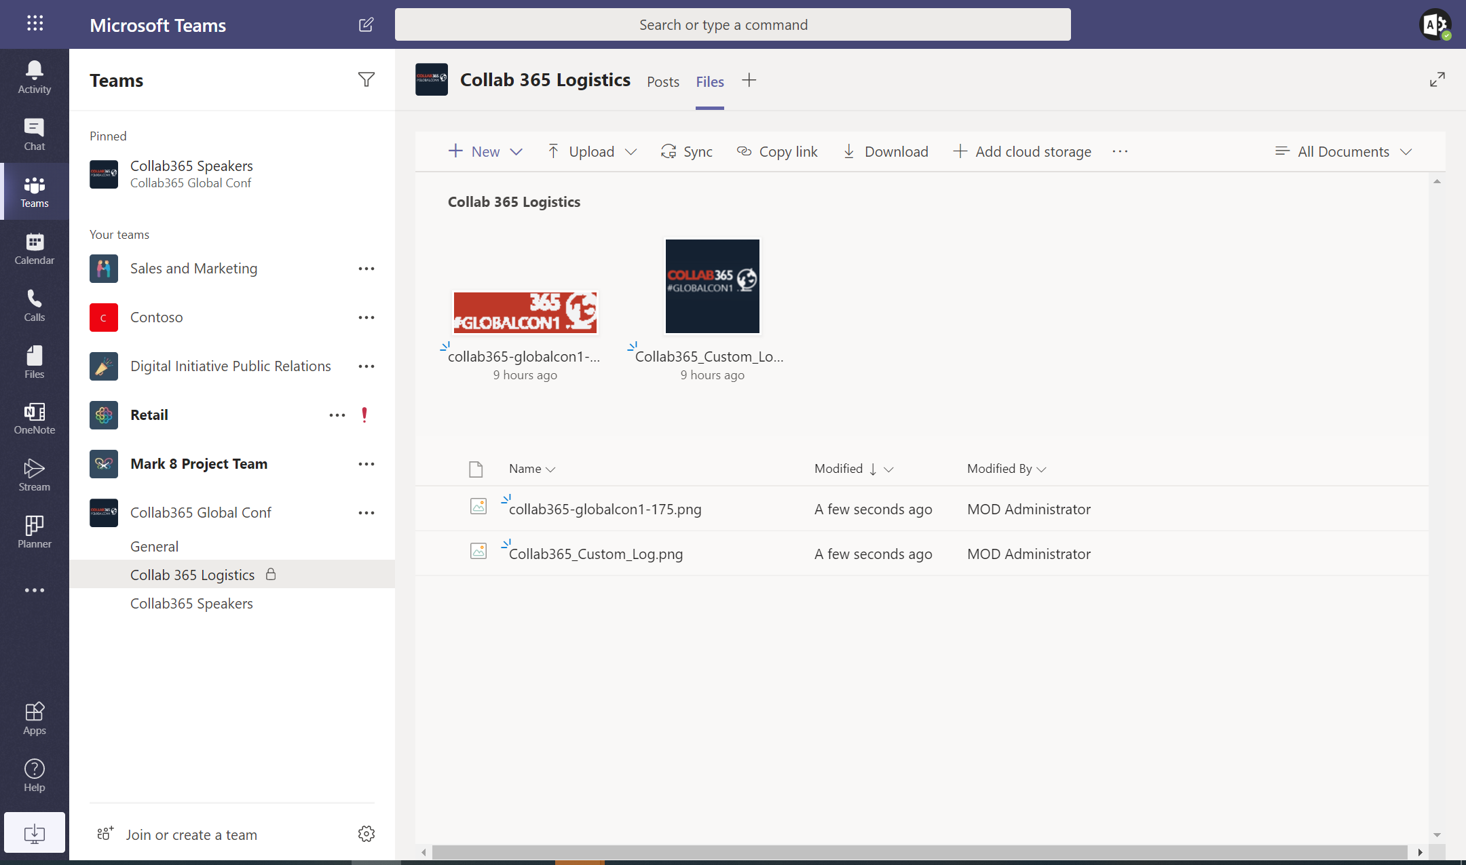Open more options for Mark 8 Project Team
The width and height of the screenshot is (1466, 865).
(x=366, y=464)
